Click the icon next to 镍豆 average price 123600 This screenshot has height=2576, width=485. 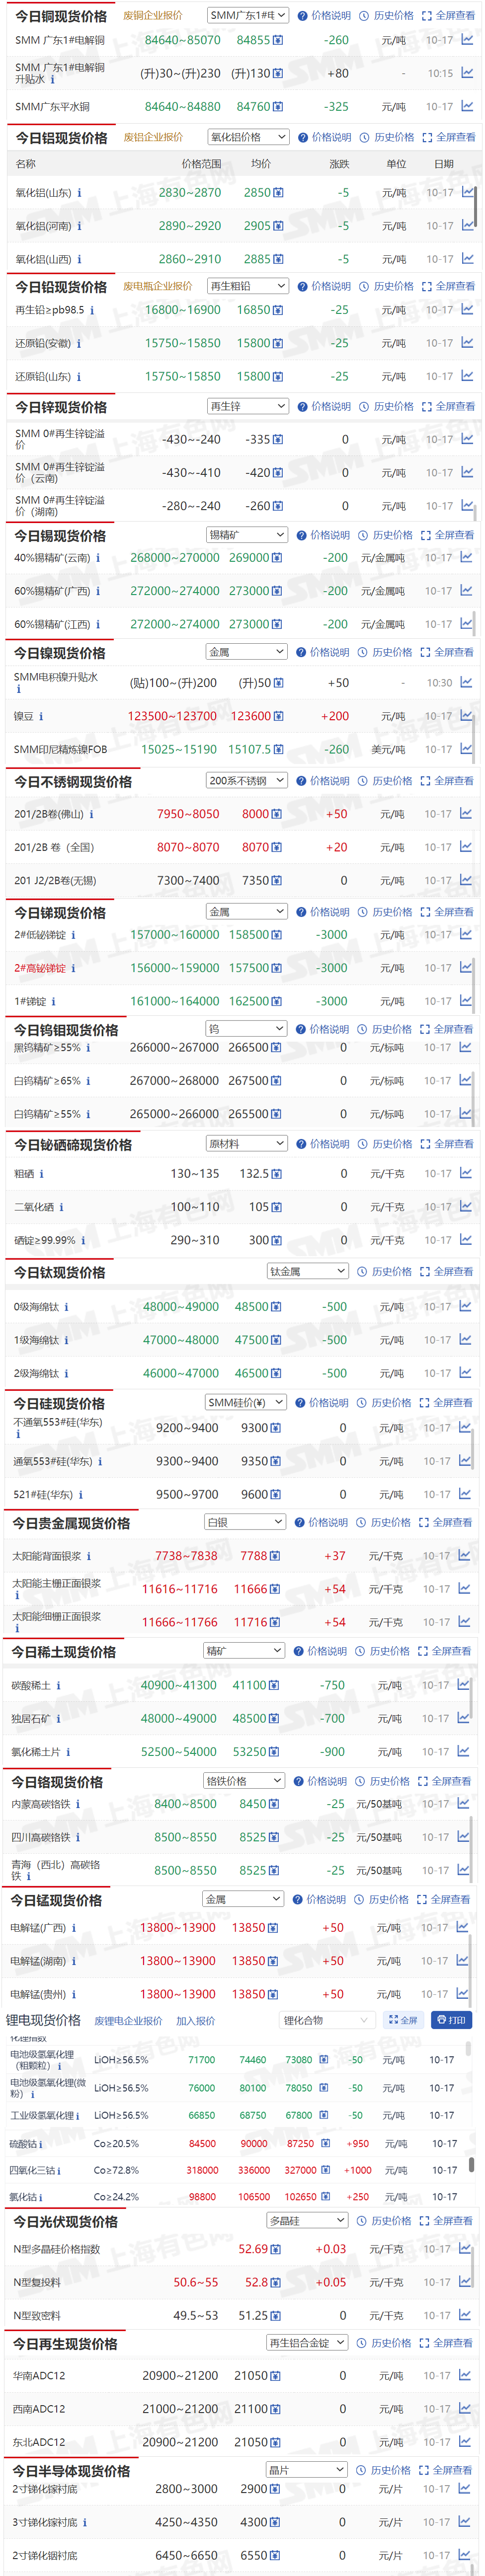coord(278,716)
